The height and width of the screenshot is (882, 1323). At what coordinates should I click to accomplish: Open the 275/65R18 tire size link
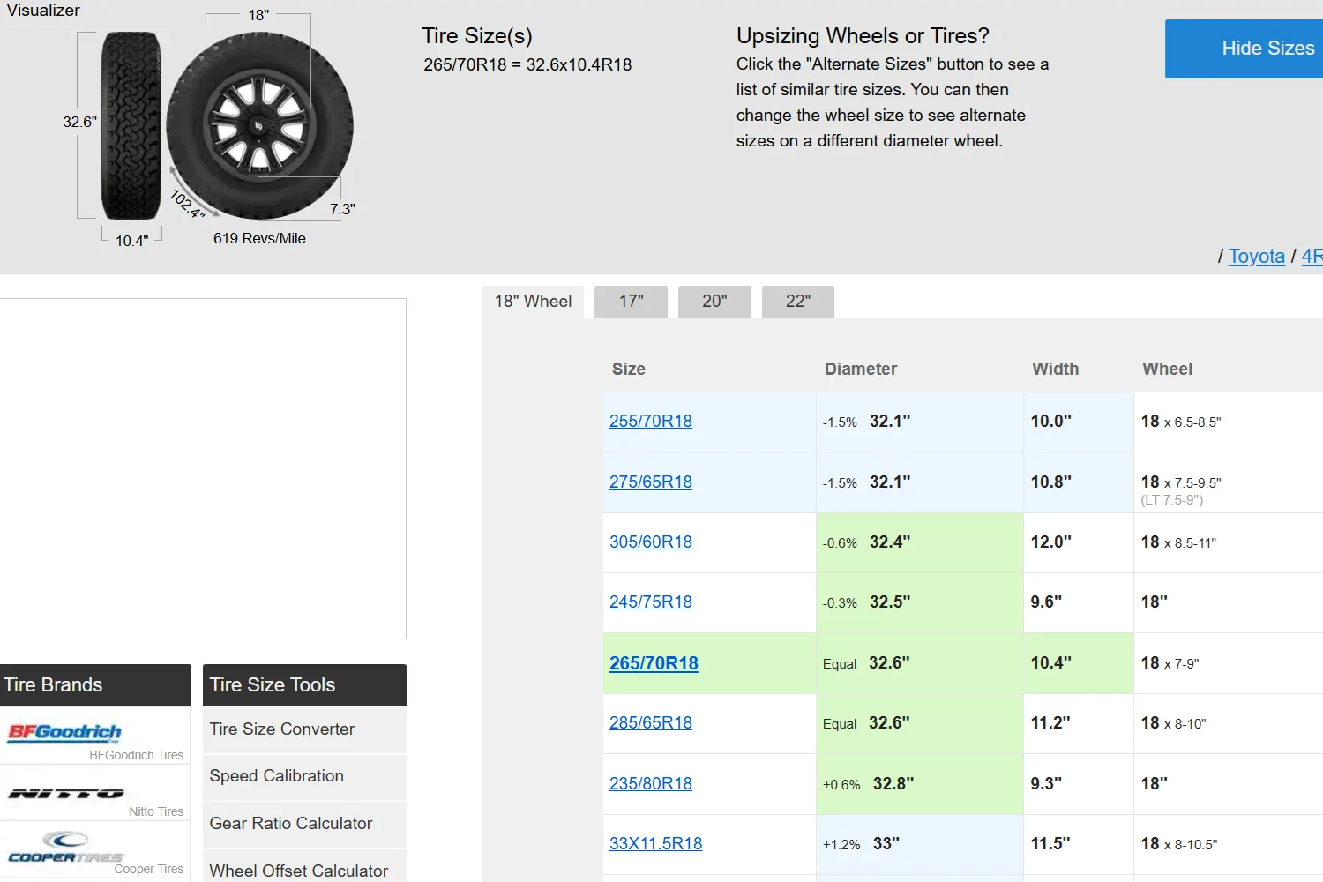point(651,482)
